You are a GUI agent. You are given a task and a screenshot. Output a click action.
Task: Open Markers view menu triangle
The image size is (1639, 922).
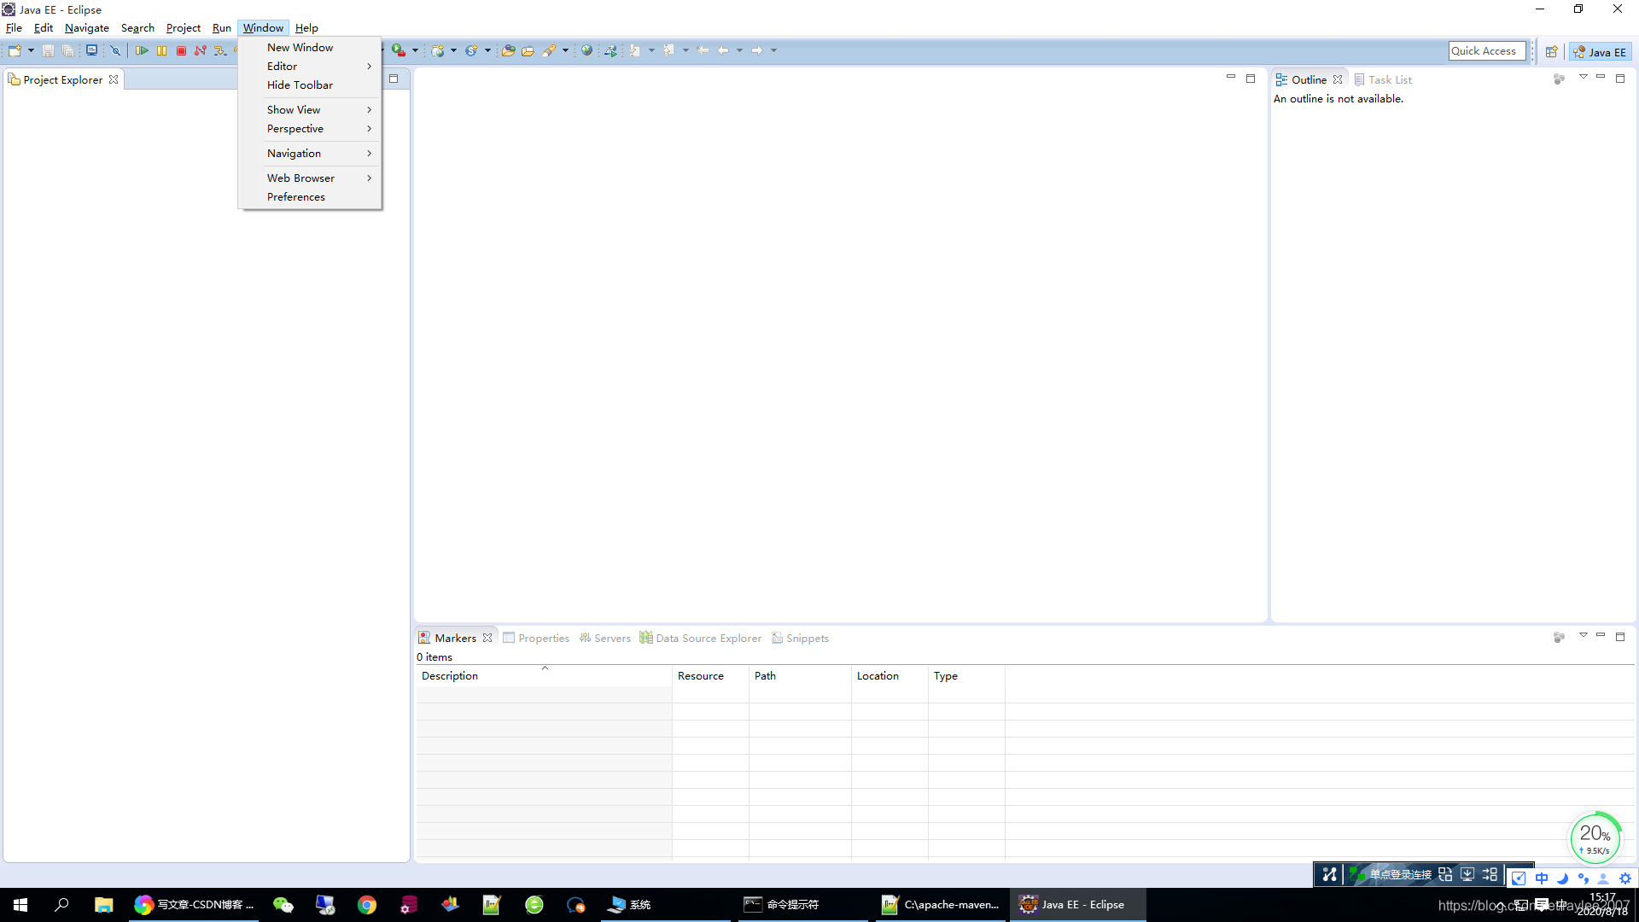(1583, 635)
